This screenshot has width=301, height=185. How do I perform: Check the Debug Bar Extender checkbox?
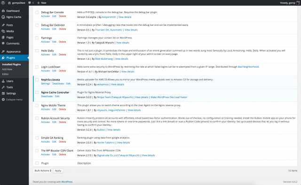click(x=37, y=25)
